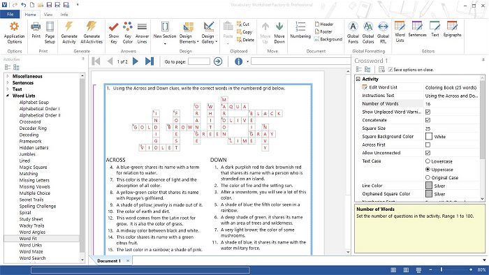This screenshot has width=489, height=275.
Task: Add a New Section
Action: click(165, 32)
